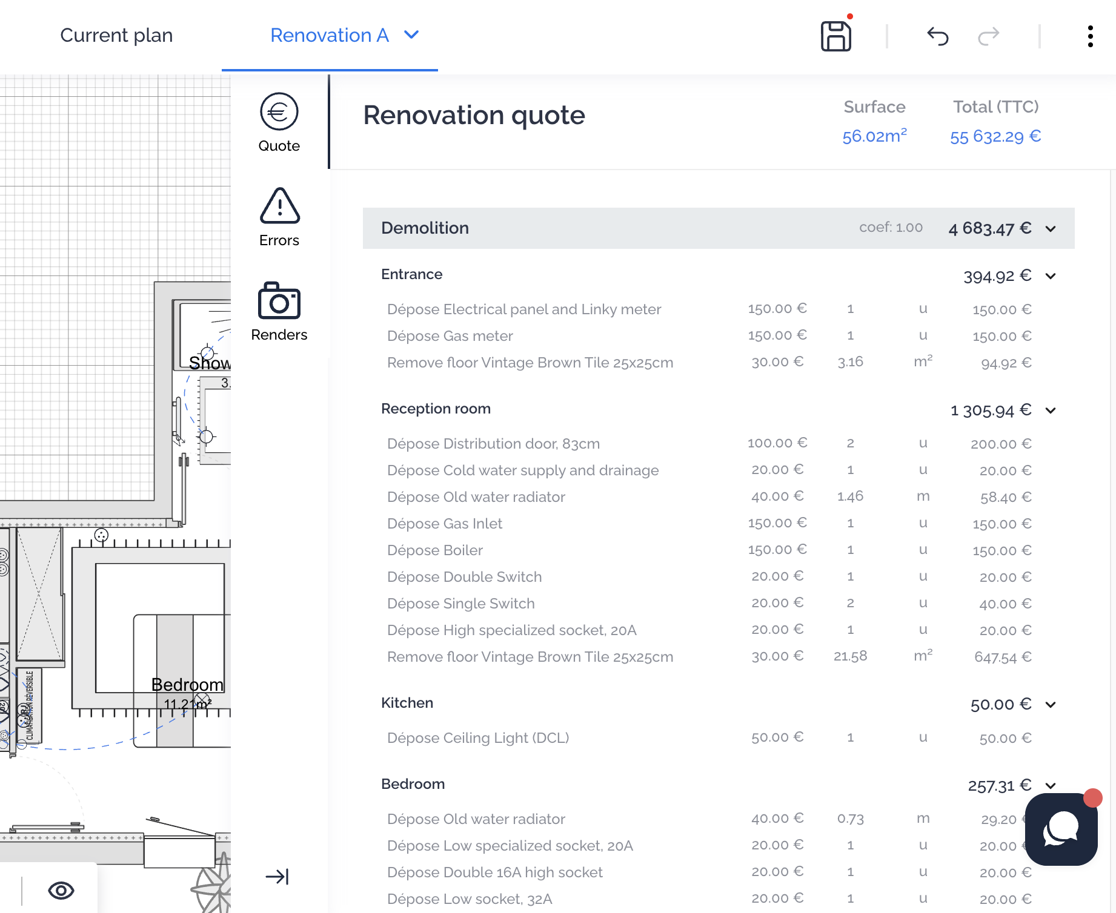This screenshot has width=1116, height=913.
Task: Toggle visibility with the eye icon
Action: [61, 891]
